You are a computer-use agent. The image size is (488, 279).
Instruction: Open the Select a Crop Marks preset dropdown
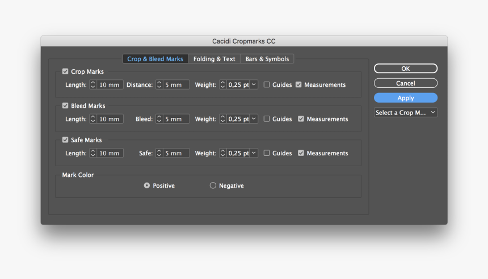coord(406,113)
